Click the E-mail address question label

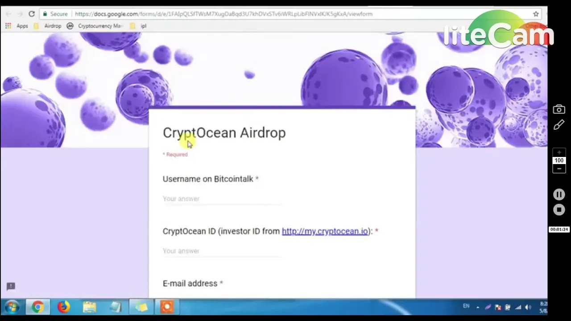click(190, 284)
